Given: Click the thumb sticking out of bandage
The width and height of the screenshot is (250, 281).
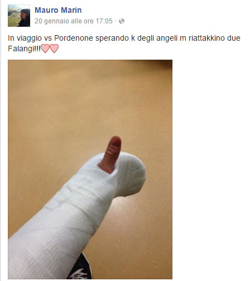Looking at the screenshot, I should 111,154.
